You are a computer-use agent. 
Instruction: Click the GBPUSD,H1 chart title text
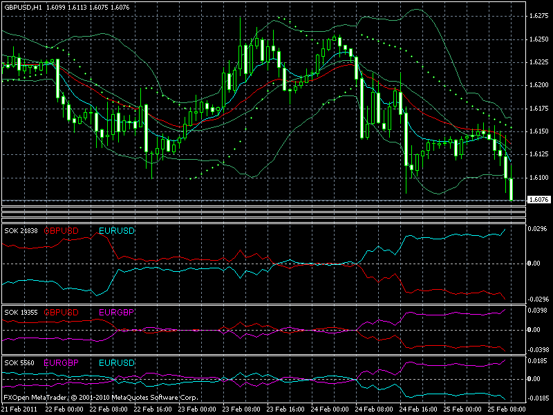[22, 7]
